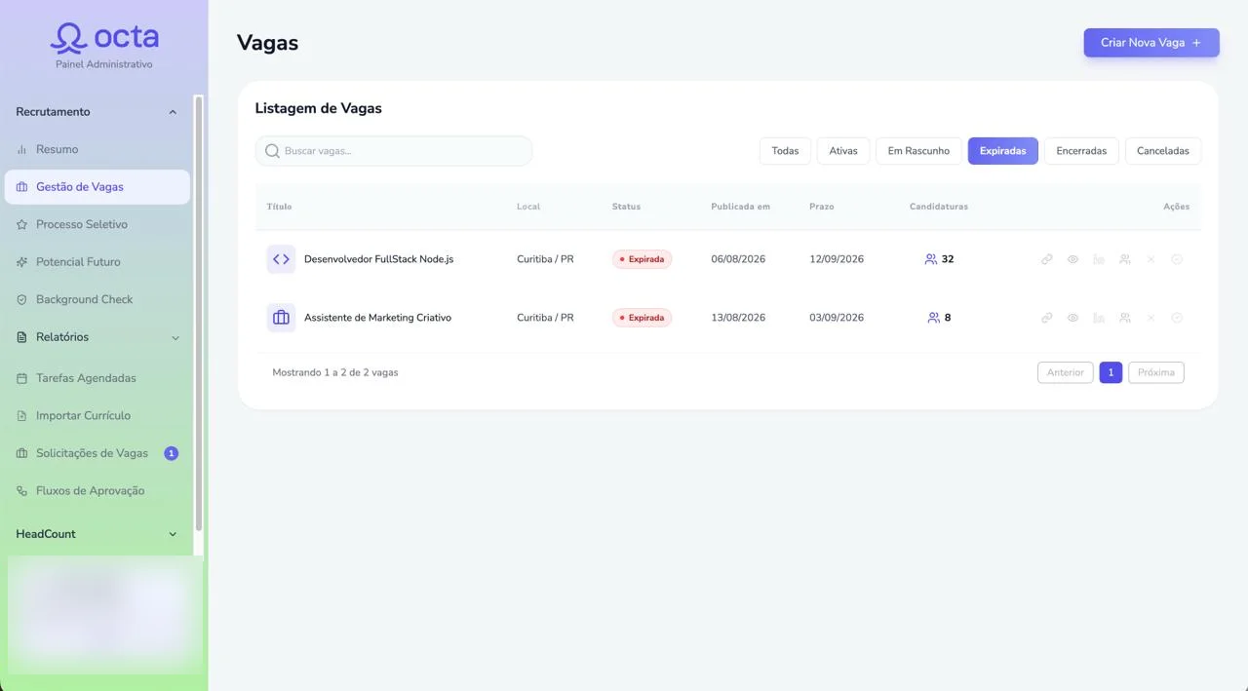Open Tarefas Agendadas in the sidebar
The image size is (1248, 691).
click(97, 378)
